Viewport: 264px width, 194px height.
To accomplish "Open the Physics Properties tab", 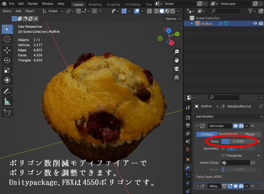I will pos(188,183).
